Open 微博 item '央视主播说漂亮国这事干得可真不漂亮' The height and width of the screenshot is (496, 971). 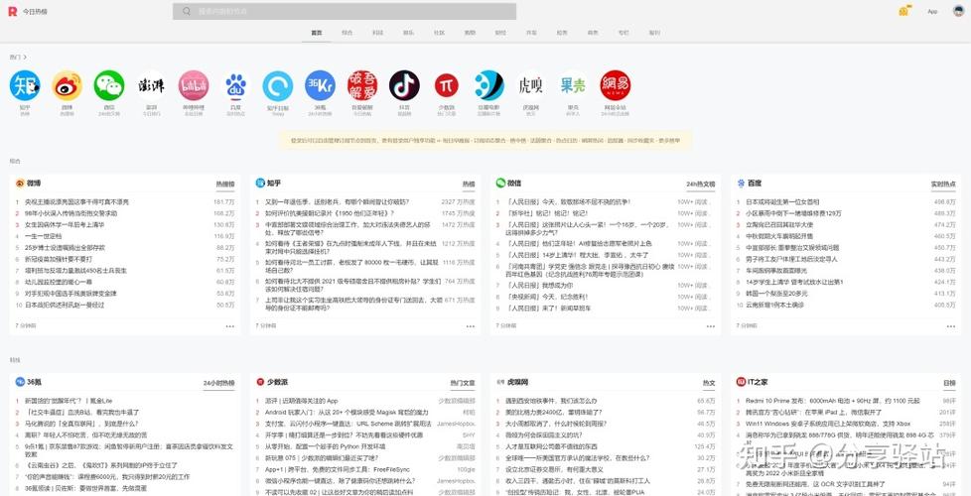(x=76, y=202)
